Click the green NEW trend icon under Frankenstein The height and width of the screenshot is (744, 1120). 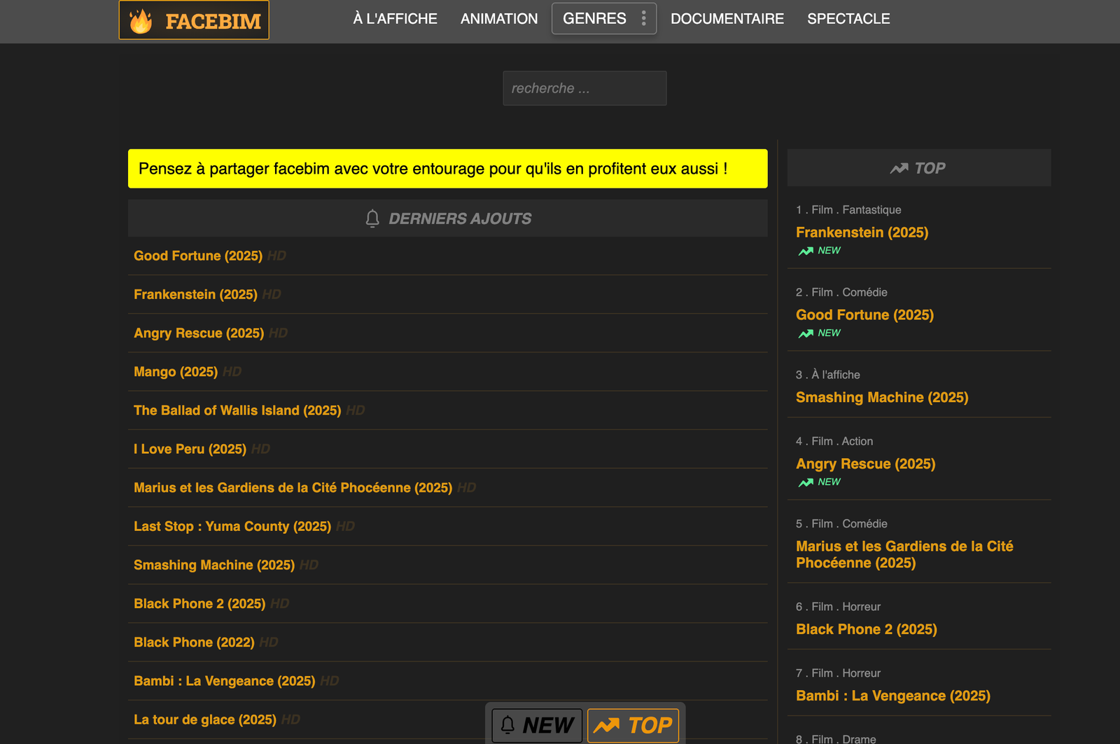point(806,251)
